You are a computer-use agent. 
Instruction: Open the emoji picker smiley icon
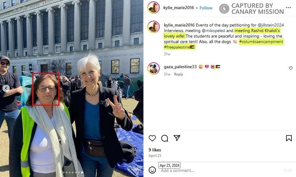tap(152, 170)
